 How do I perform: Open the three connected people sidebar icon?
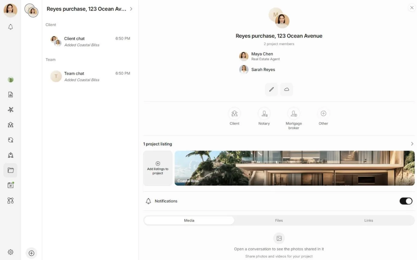pos(11,155)
